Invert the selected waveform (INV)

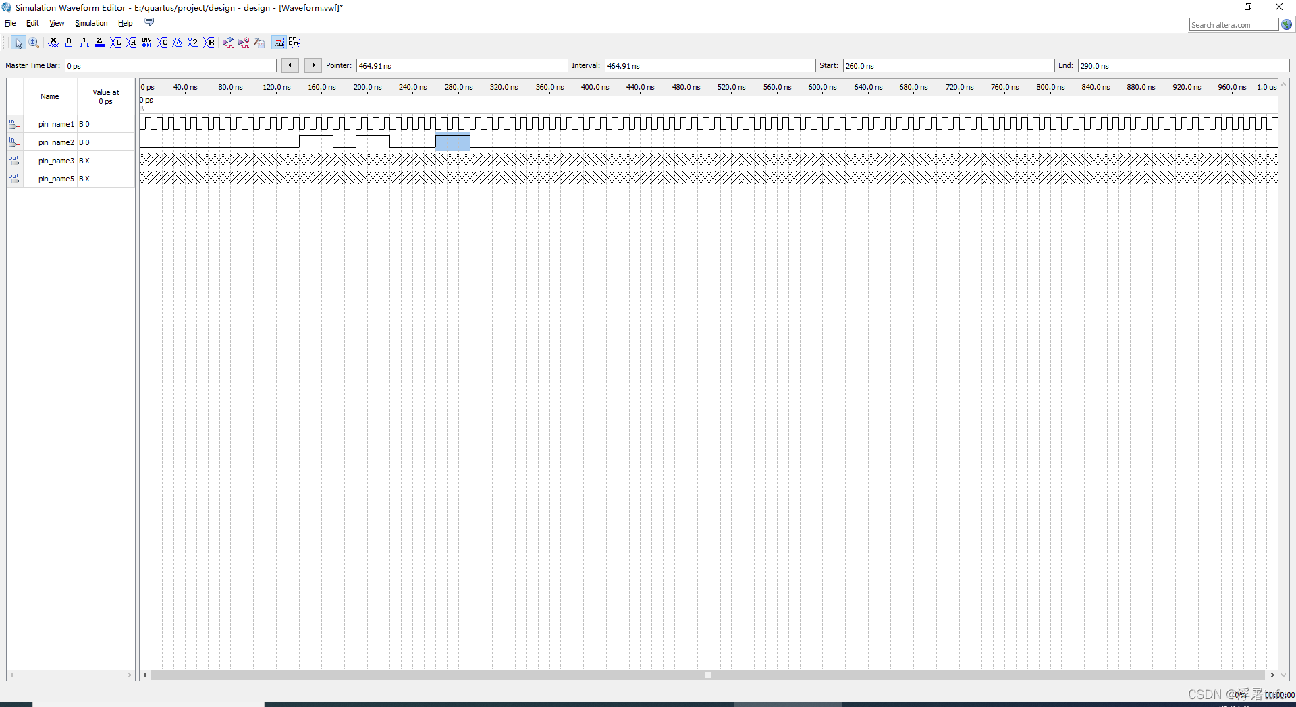tap(146, 43)
